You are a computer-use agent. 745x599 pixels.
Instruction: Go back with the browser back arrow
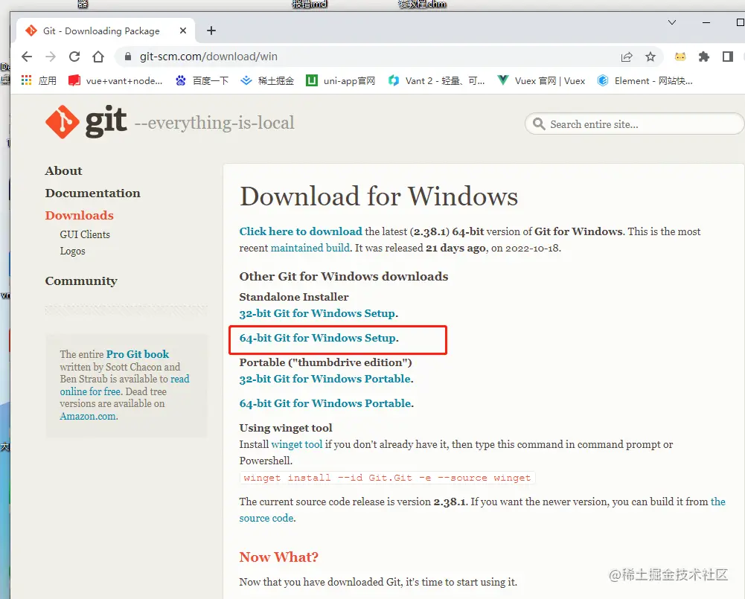[27, 57]
